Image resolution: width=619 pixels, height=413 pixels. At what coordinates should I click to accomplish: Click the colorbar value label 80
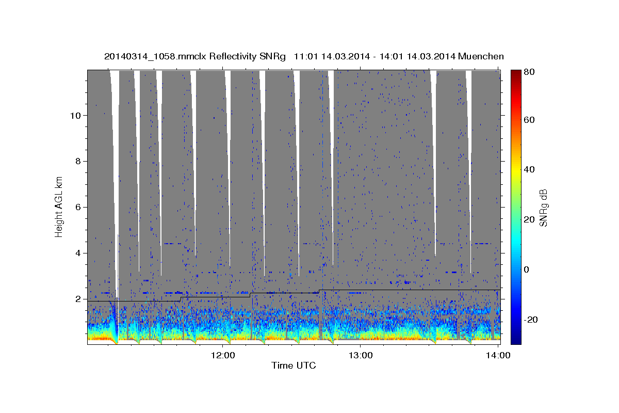point(529,73)
